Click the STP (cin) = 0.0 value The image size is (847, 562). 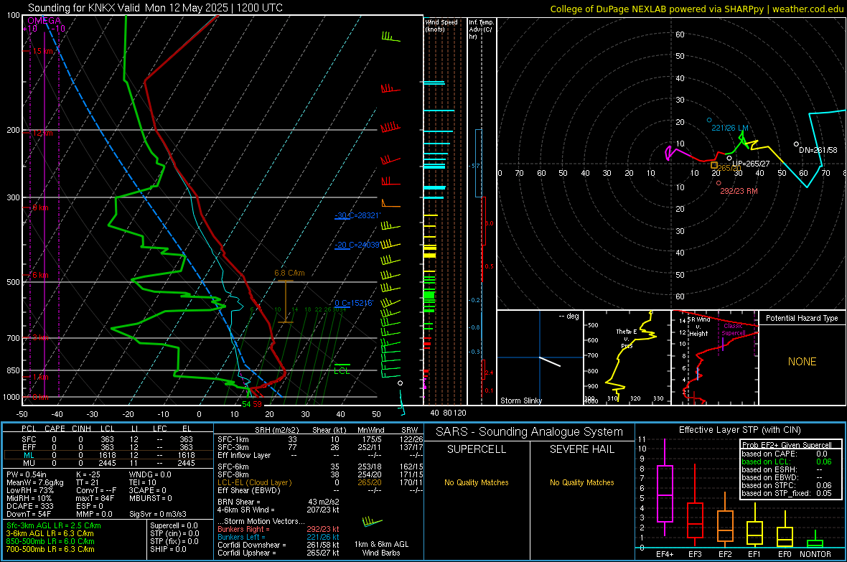point(174,533)
